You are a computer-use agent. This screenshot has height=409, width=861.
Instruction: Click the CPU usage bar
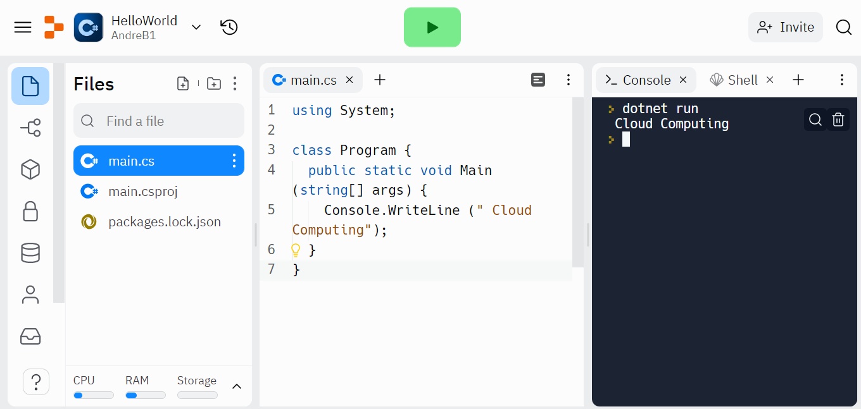click(x=94, y=395)
